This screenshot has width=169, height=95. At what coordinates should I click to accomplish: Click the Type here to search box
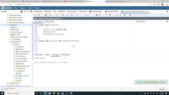[x=19, y=93]
